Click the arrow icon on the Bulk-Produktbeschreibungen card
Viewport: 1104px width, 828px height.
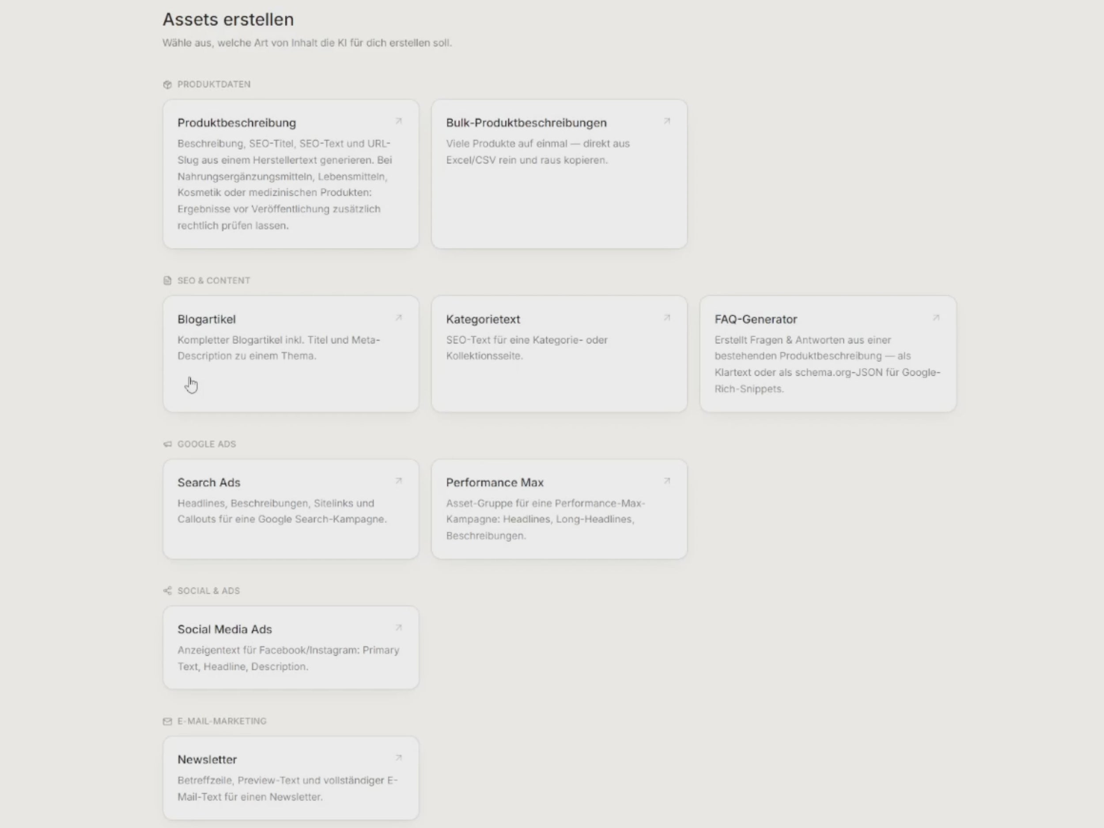click(x=667, y=121)
